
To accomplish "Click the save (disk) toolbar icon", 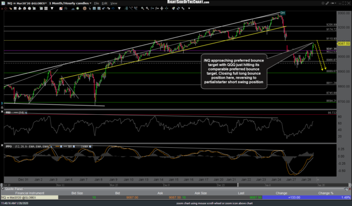I will click(x=15, y=8).
